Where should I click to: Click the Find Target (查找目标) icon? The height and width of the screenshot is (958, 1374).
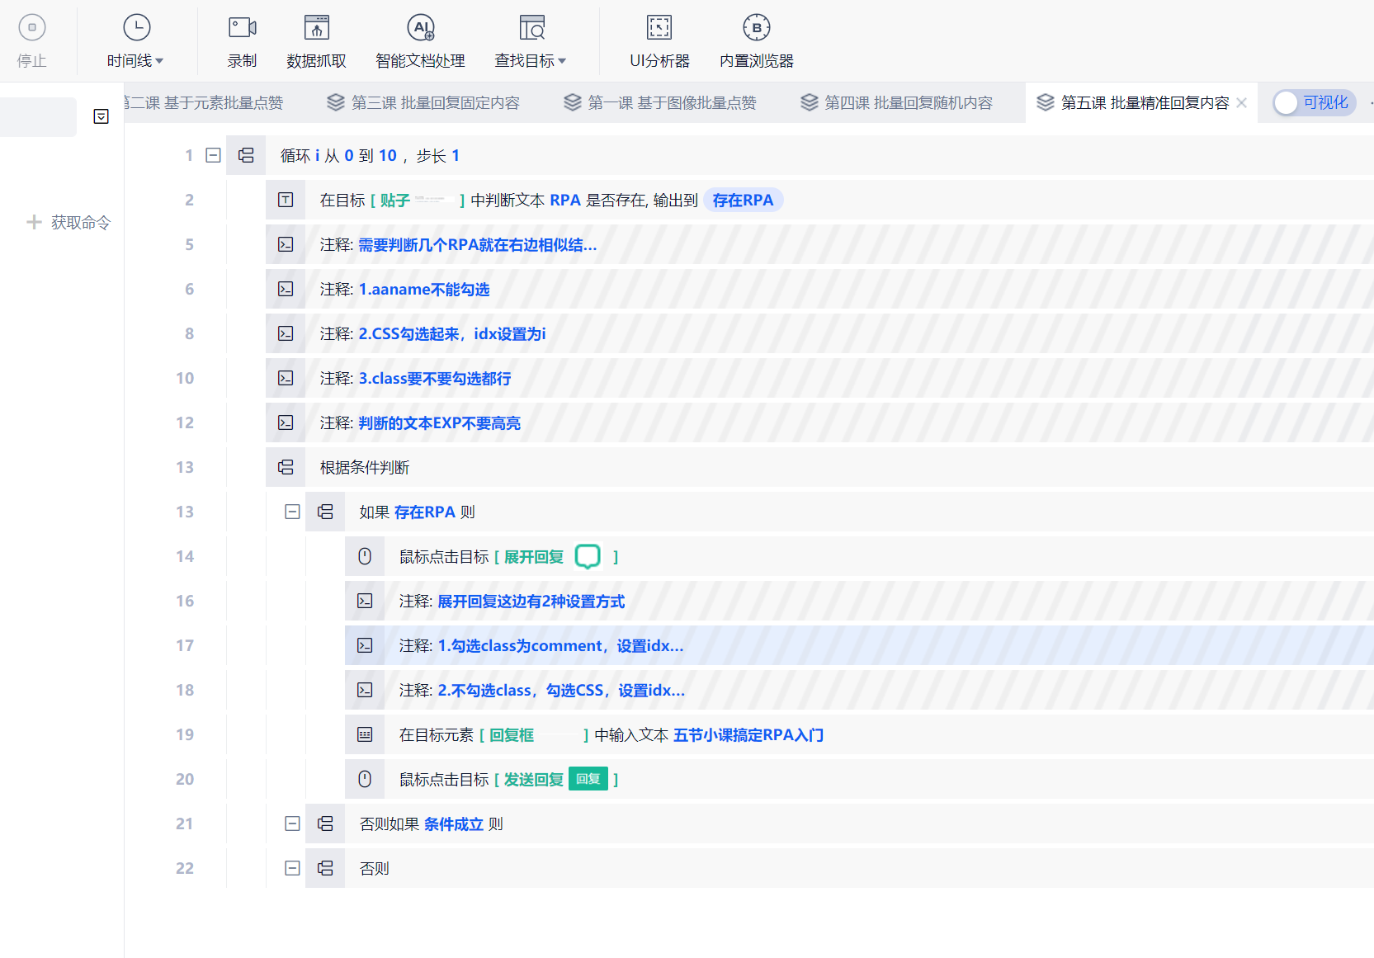click(x=531, y=27)
